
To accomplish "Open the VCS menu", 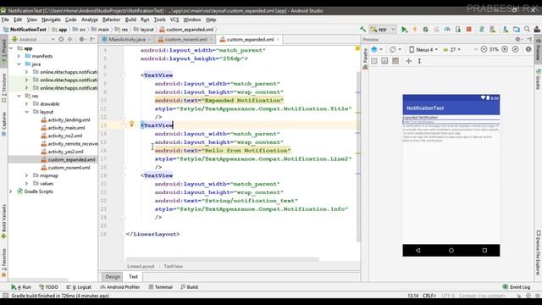I will tap(174, 19).
